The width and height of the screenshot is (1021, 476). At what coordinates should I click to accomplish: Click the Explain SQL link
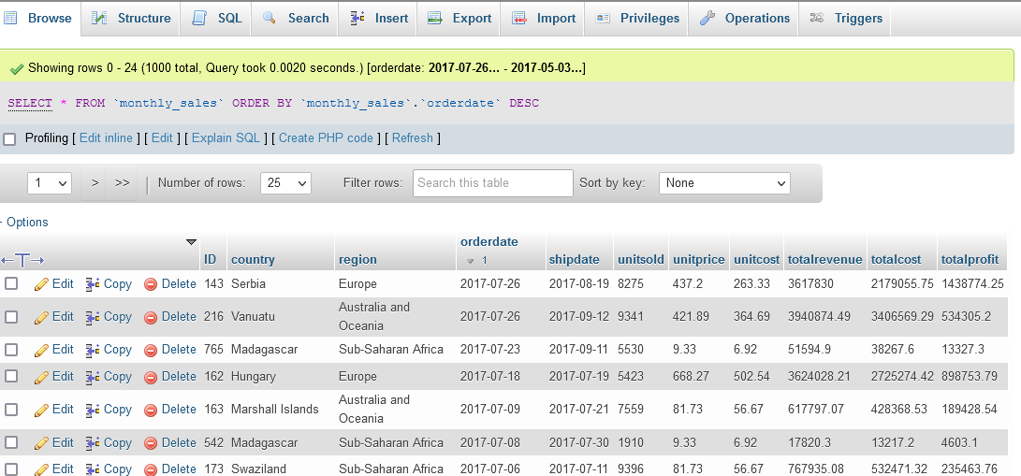tap(226, 137)
